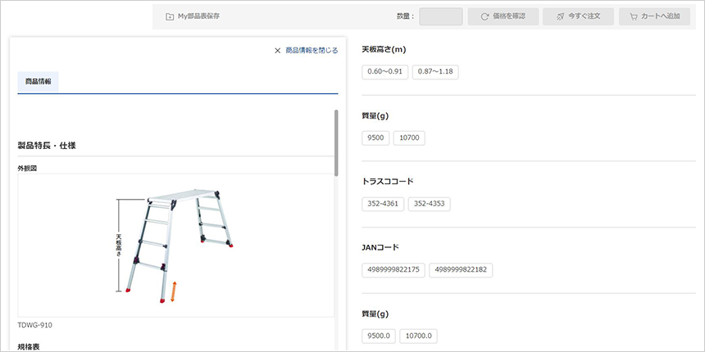The height and width of the screenshot is (352, 705).
Task: Click the cart icon on カートへ追加
Action: click(633, 16)
